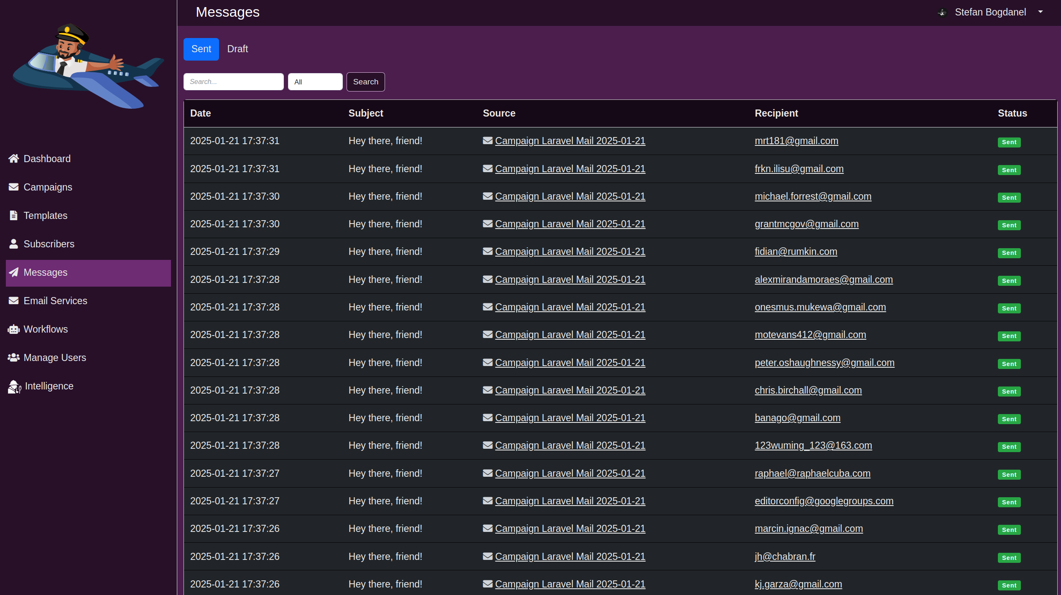Click the Intelligence spy icon
This screenshot has width=1061, height=595.
(13, 386)
